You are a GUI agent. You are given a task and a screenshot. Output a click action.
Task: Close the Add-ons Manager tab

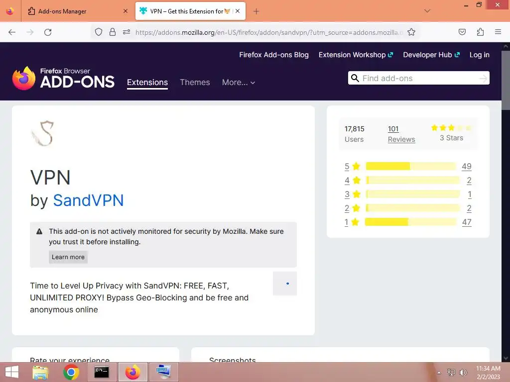pyautogui.click(x=126, y=11)
